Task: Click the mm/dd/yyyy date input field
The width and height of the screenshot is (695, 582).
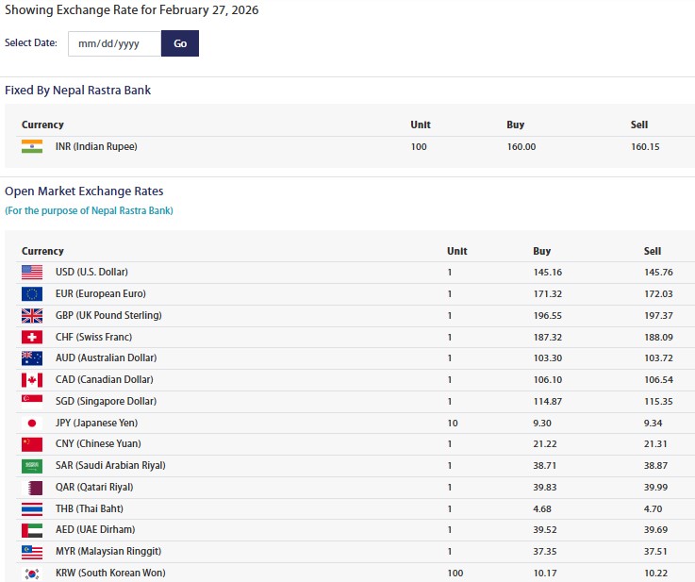Action: point(114,43)
